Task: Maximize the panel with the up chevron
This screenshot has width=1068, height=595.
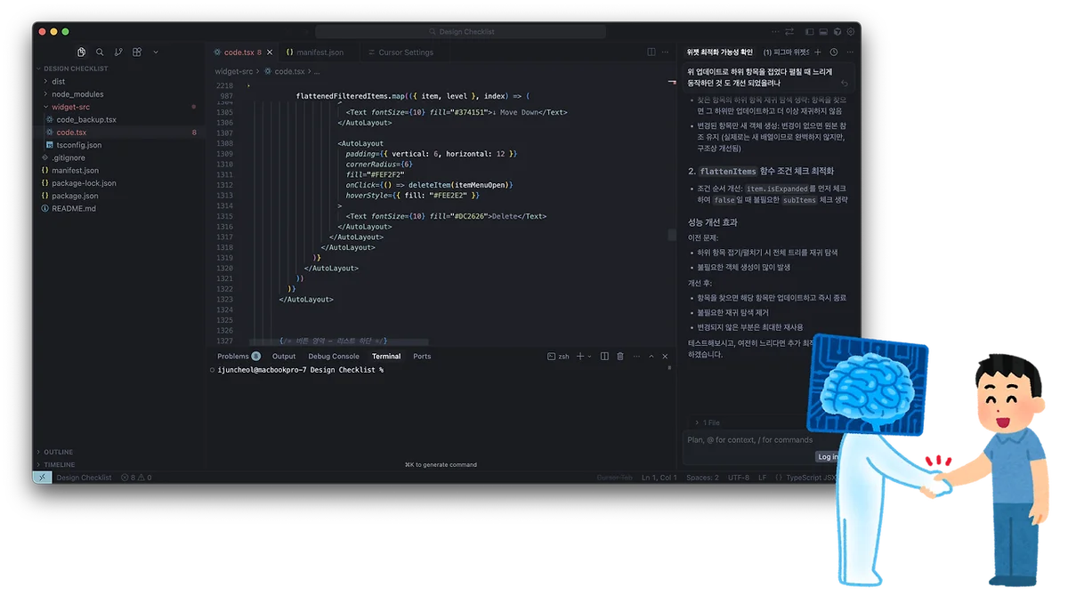Action: (x=651, y=357)
